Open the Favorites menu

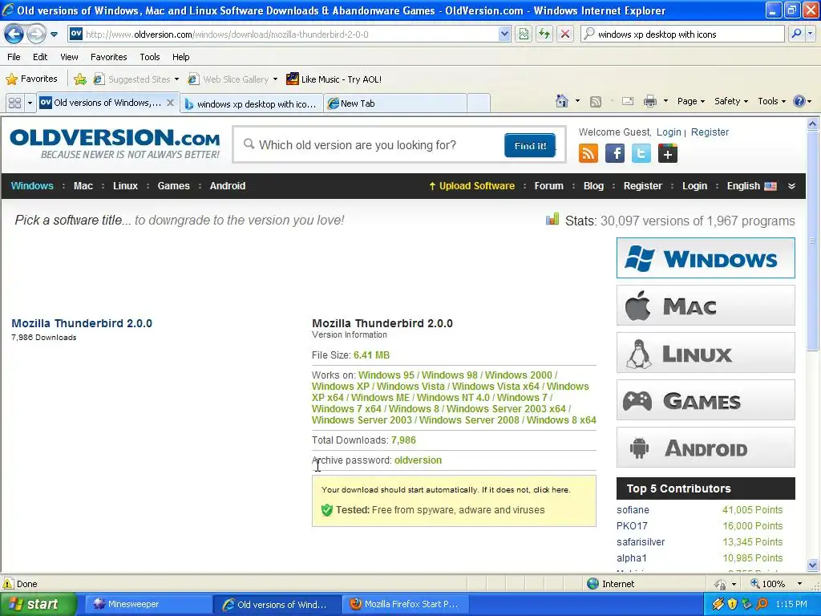(x=108, y=57)
